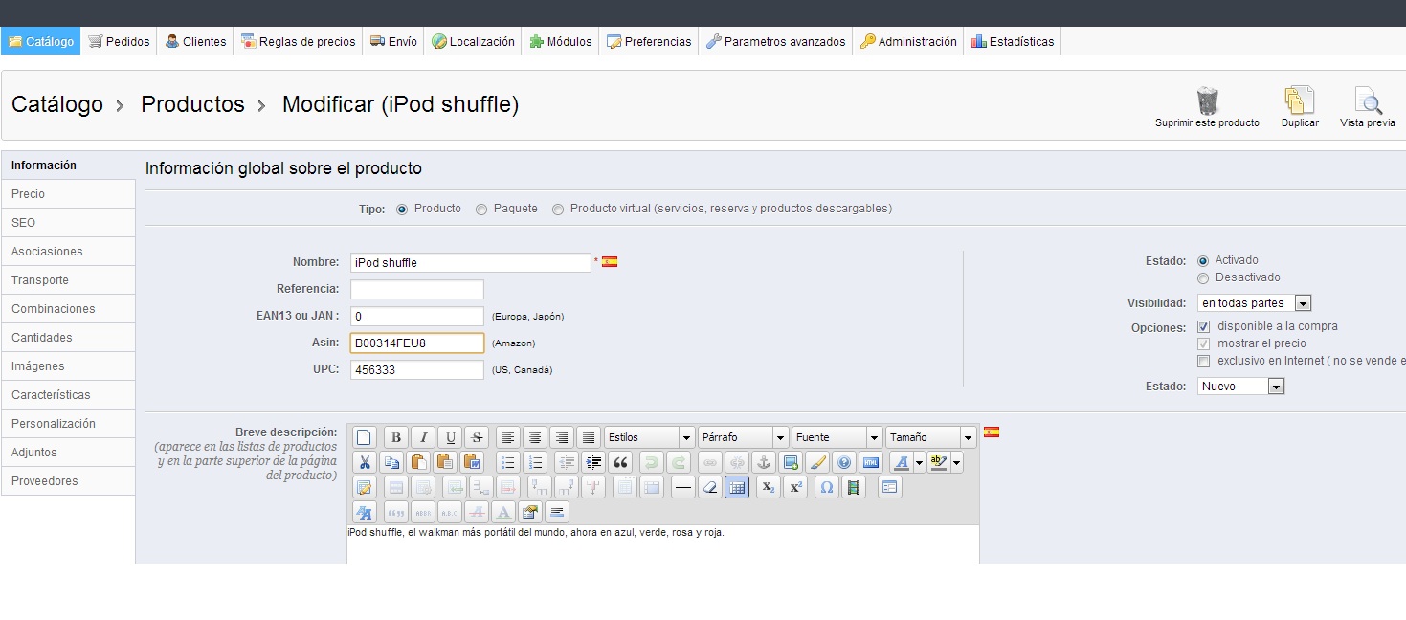This screenshot has width=1406, height=620.
Task: Click the Nombre input field
Action: (470, 262)
